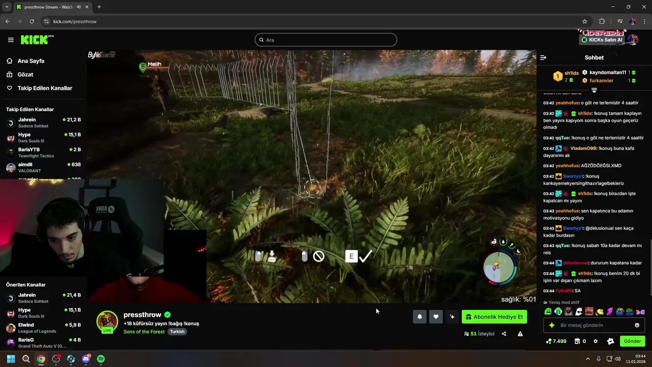Open followed channel aimdll
Image resolution: width=652 pixels, height=367 pixels.
point(43,167)
